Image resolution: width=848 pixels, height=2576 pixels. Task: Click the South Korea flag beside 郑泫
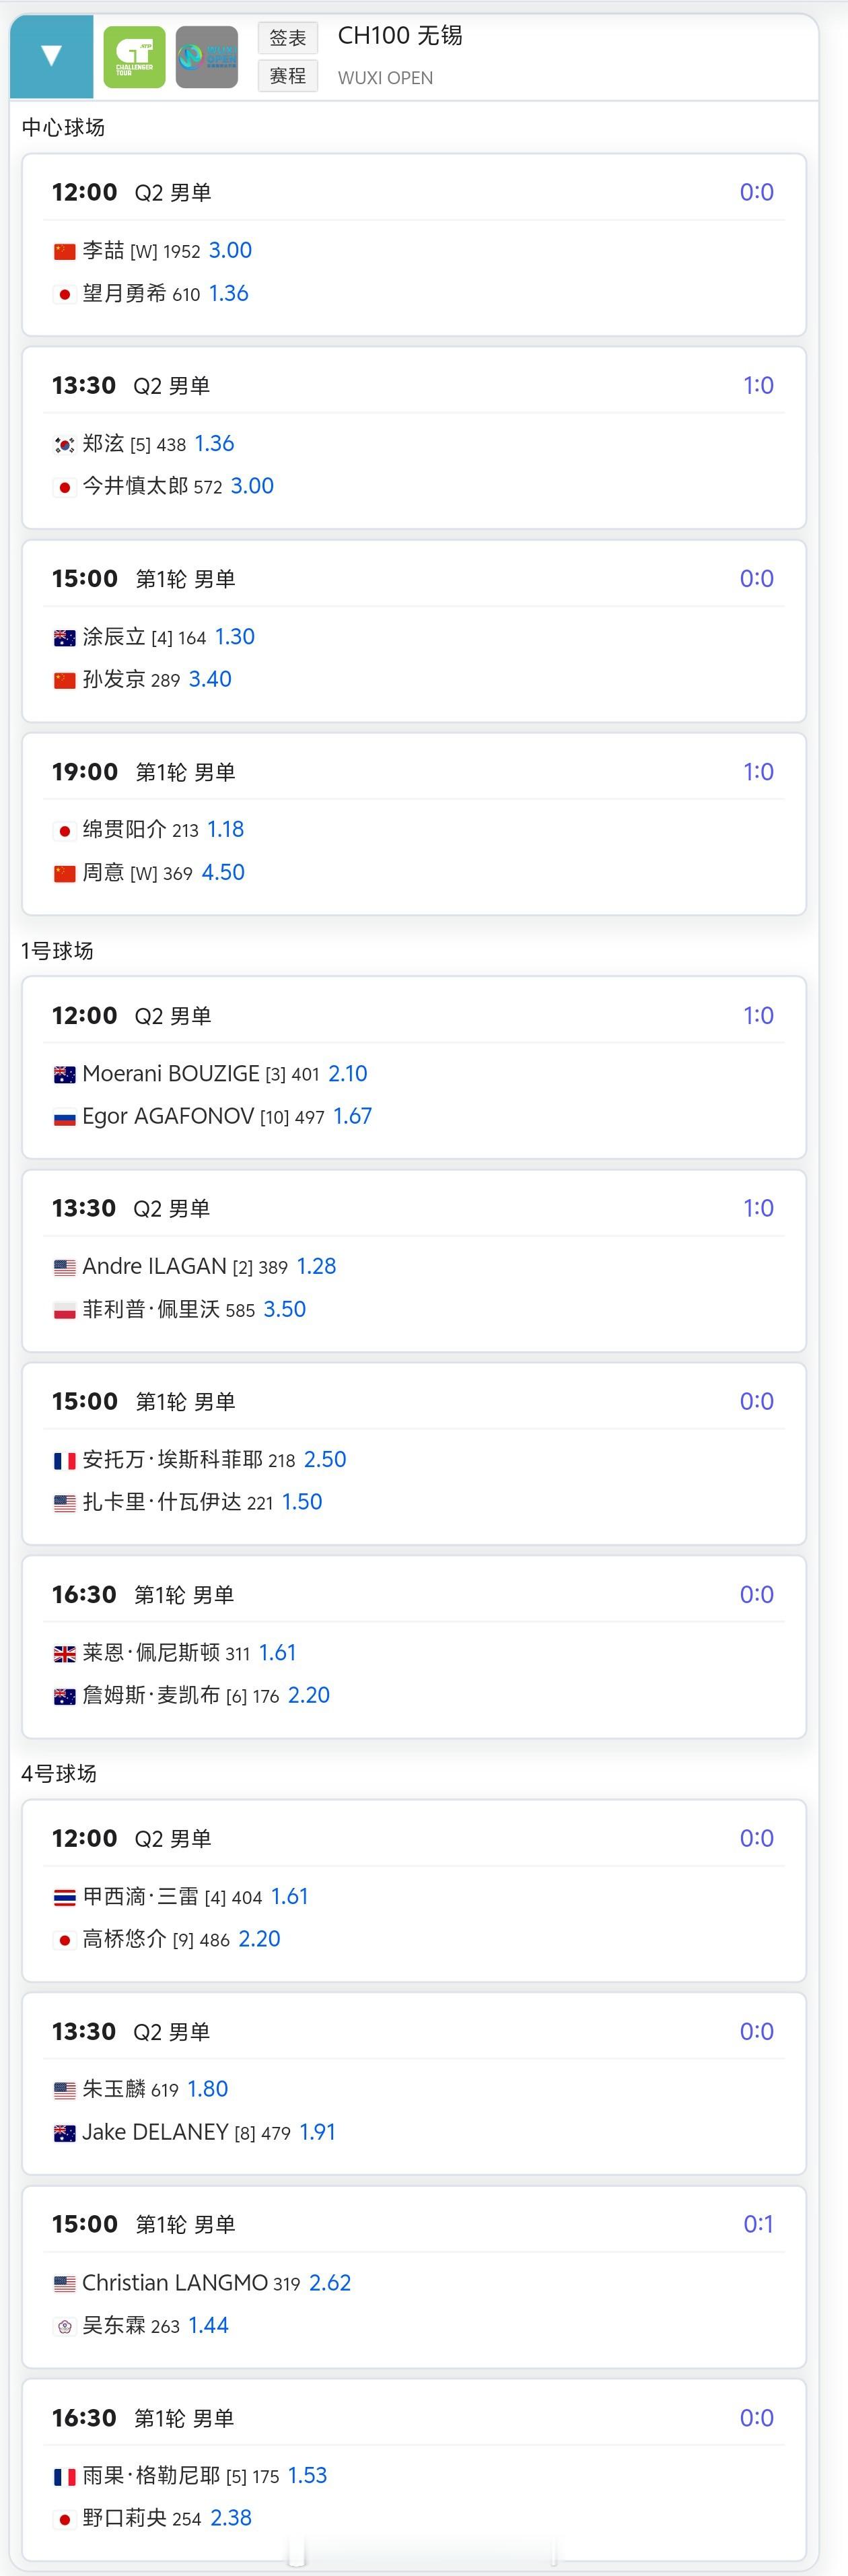[x=65, y=444]
